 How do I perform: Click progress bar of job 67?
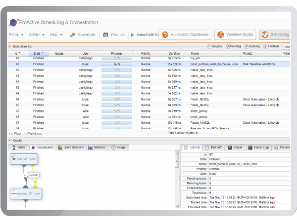point(117,64)
